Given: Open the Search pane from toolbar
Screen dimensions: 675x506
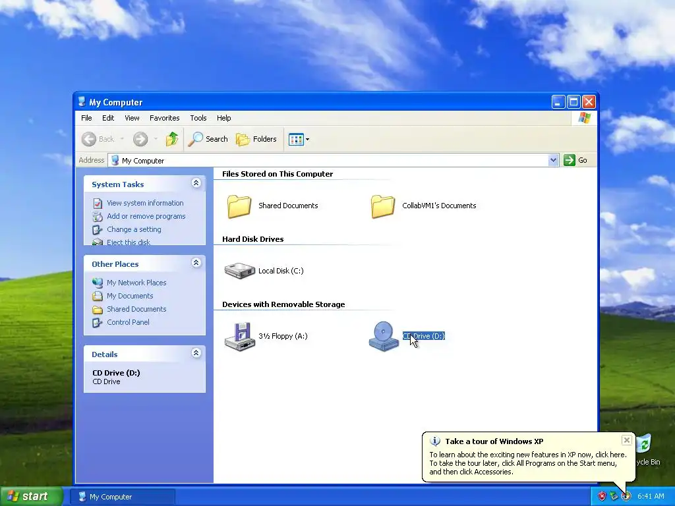Looking at the screenshot, I should pos(208,139).
